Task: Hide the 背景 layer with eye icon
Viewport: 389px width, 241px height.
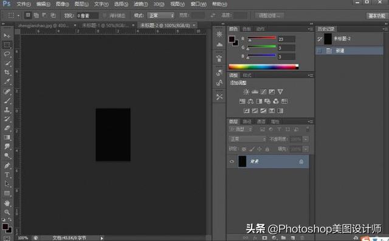Action: [232, 161]
